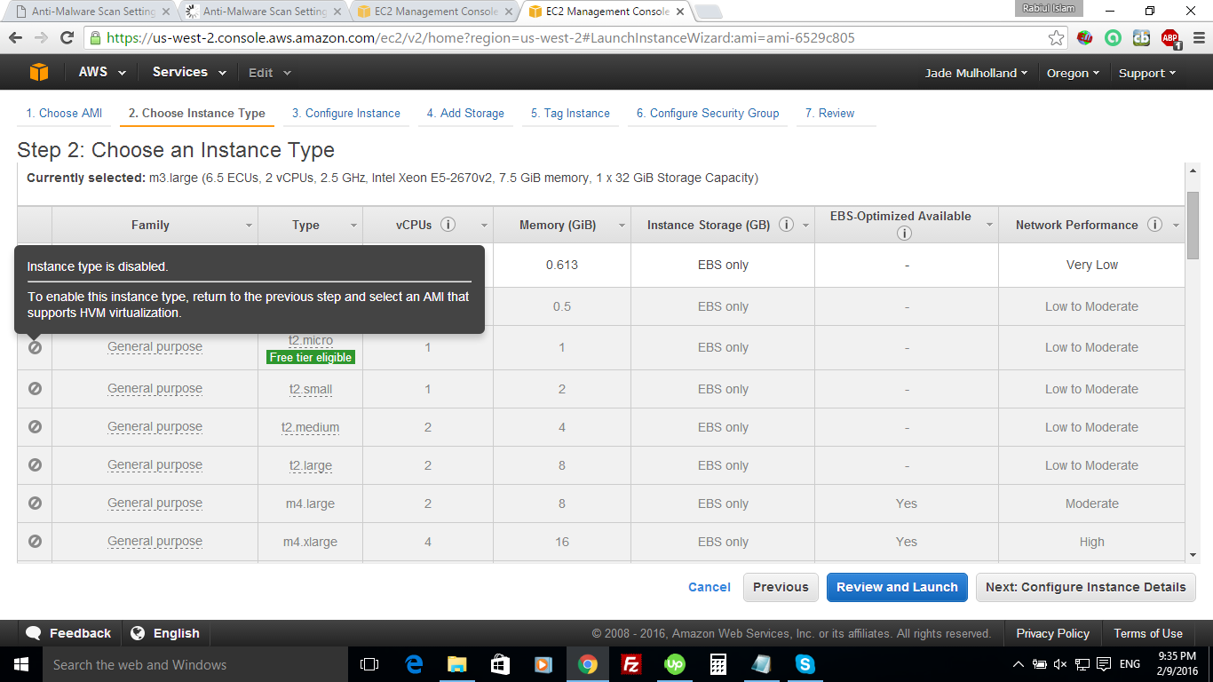Open Microsoft Edge from taskbar

[x=414, y=664]
